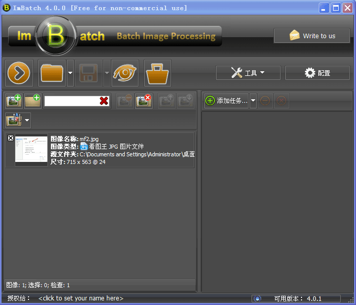The width and height of the screenshot is (356, 305).
Task: Click the orange folder load task icon
Action: click(51, 73)
